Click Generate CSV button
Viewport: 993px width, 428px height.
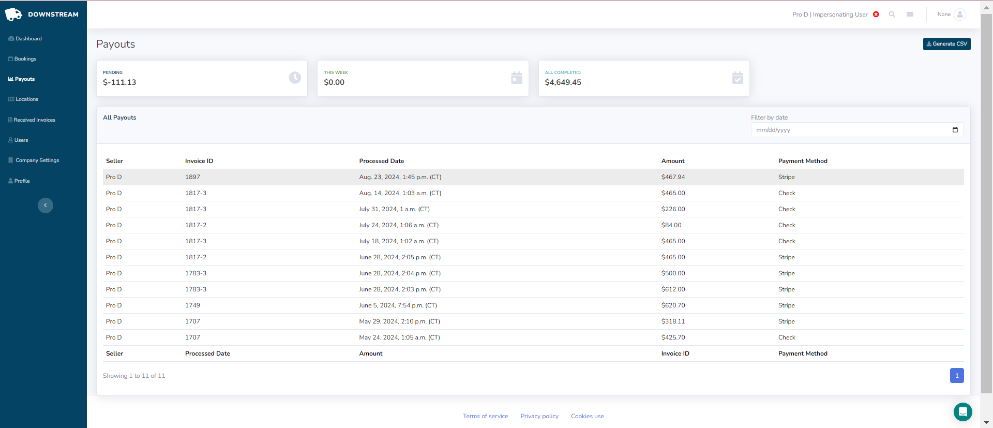[x=946, y=44]
